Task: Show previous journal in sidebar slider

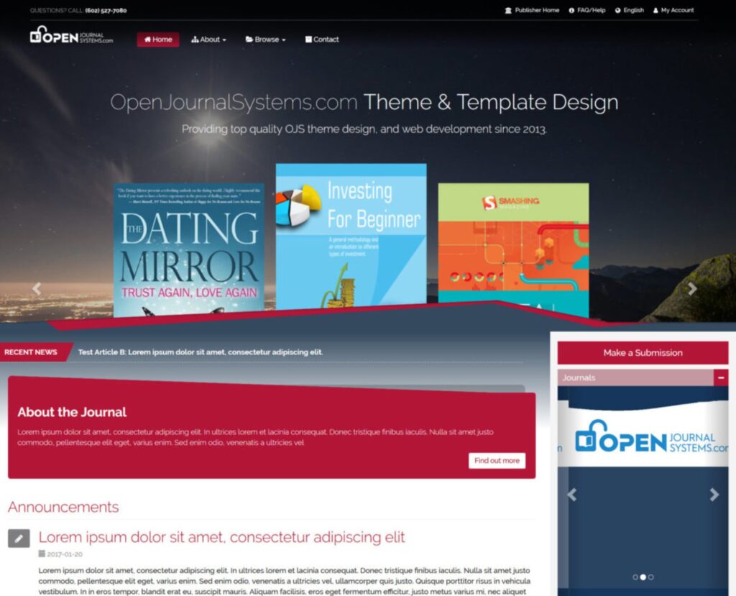Action: pyautogui.click(x=572, y=495)
